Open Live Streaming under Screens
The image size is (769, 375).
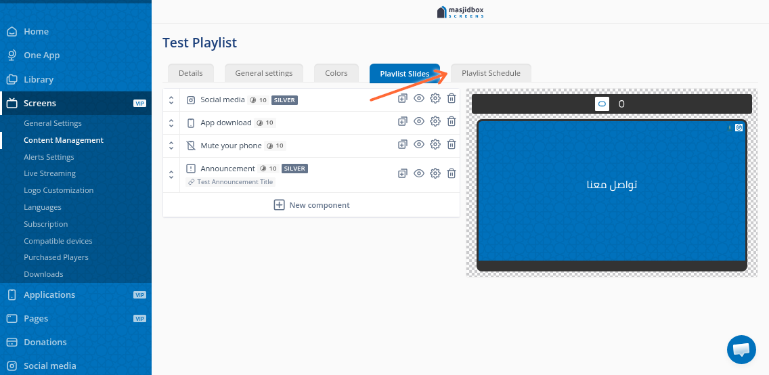pos(49,173)
